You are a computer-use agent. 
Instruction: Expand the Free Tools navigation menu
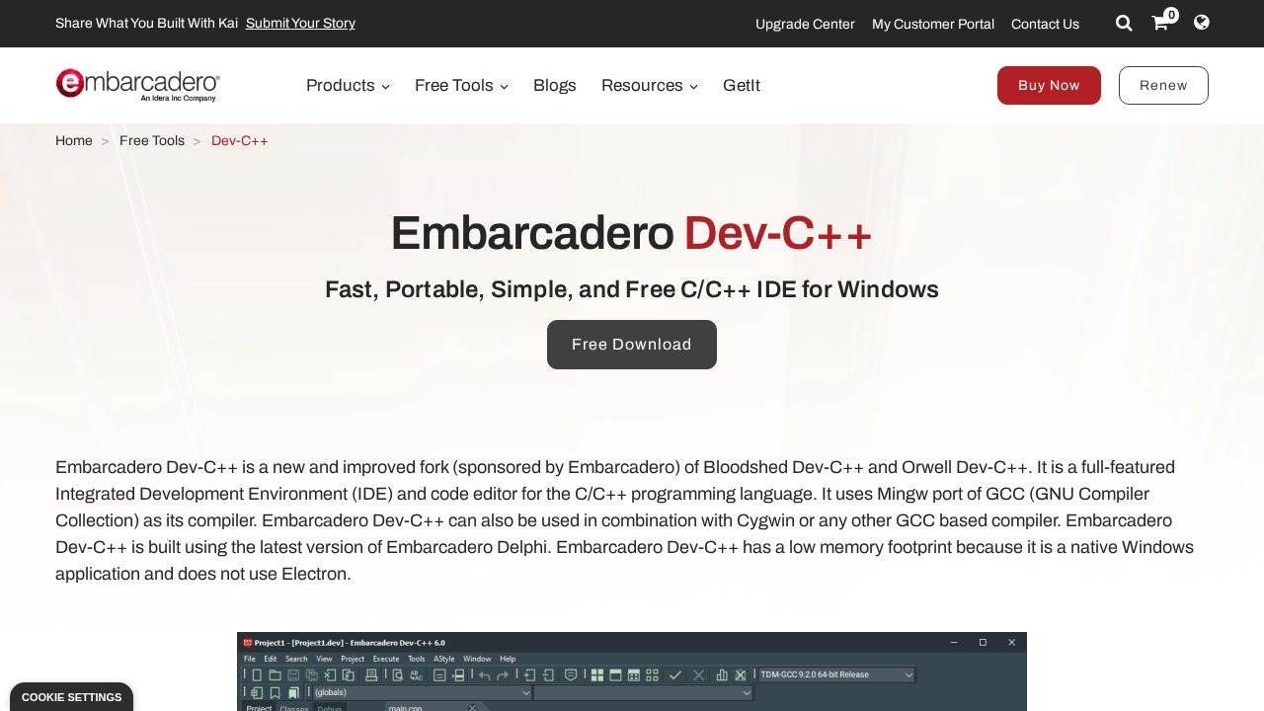(x=461, y=86)
